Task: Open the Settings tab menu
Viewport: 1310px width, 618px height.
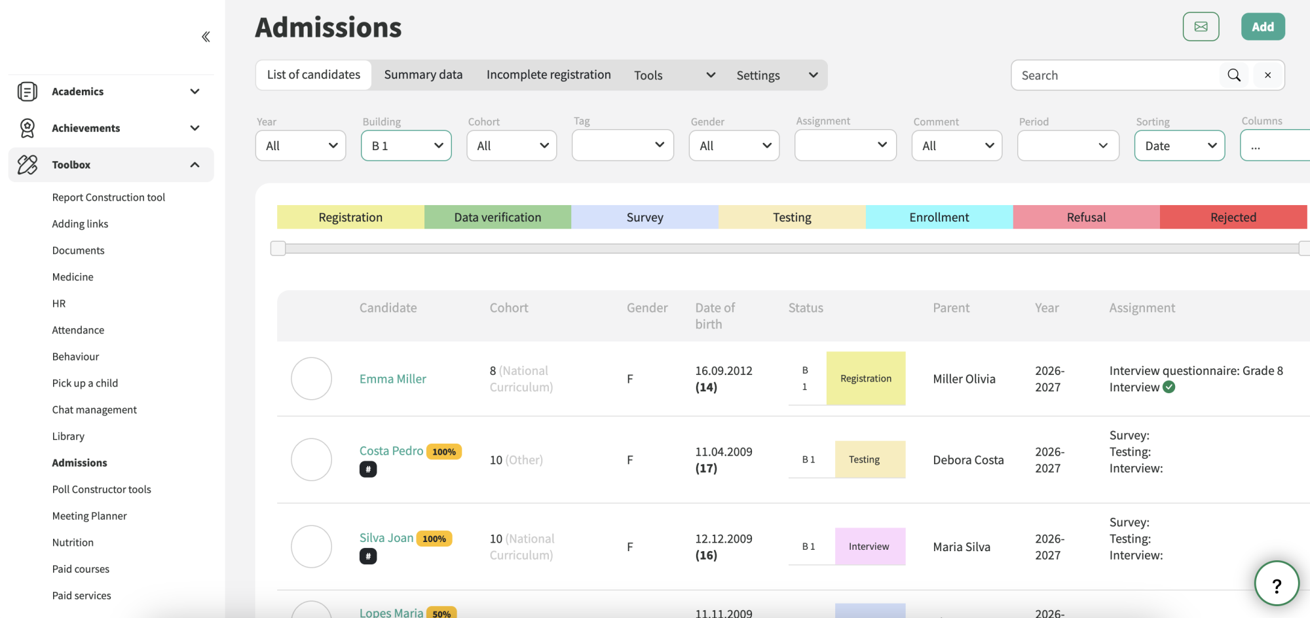Action: tap(777, 75)
